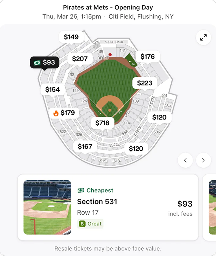Toggle the hot-deal $179 price pill

click(65, 112)
